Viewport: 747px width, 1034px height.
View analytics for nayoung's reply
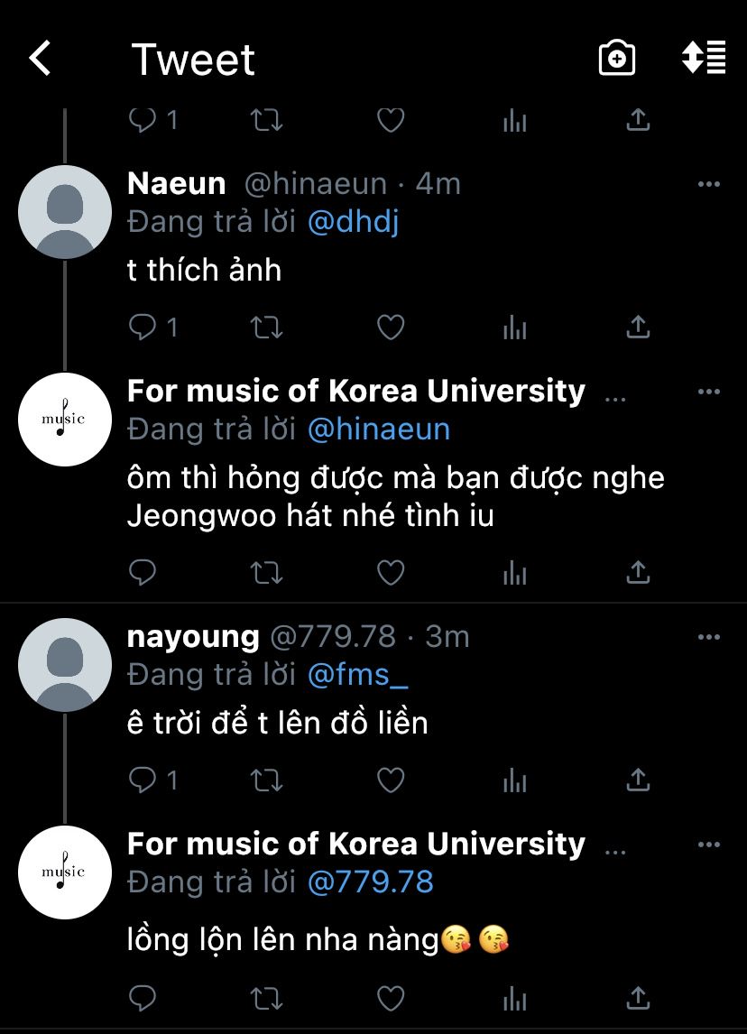tap(514, 780)
